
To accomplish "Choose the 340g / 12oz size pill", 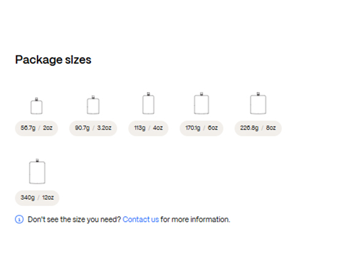I will pos(37,198).
